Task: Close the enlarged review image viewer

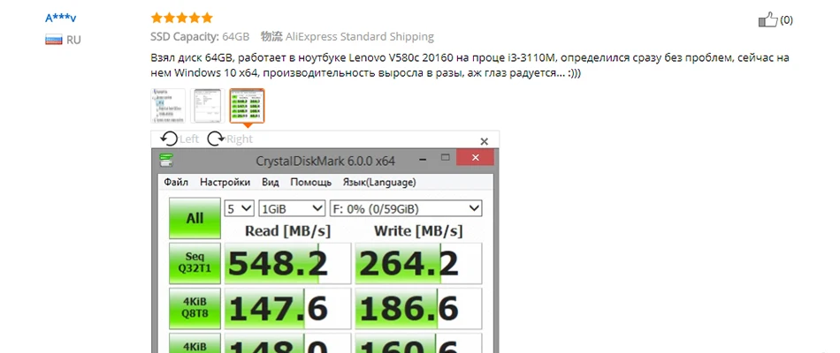Action: pyautogui.click(x=485, y=142)
